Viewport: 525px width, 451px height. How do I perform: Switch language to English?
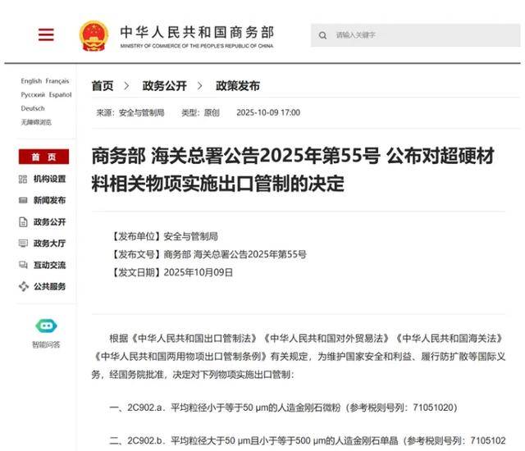click(31, 81)
